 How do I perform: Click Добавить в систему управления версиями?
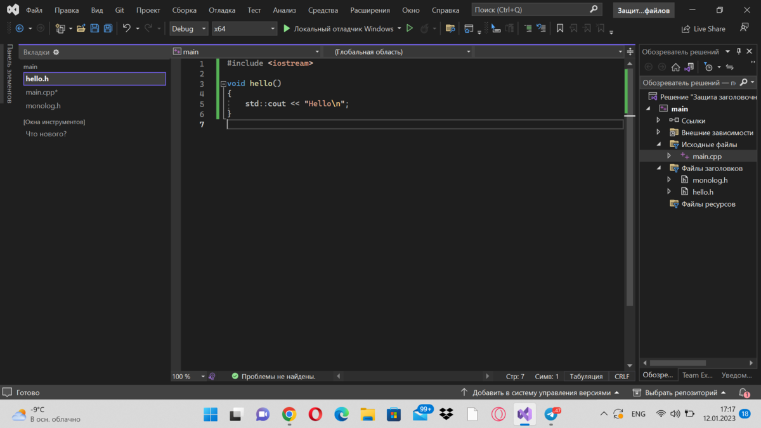click(539, 392)
